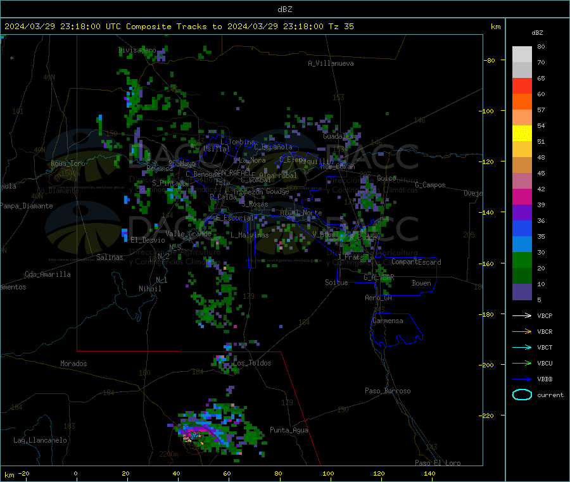
Task: Click the 'S_Rosas' map label
Action: (x=255, y=205)
